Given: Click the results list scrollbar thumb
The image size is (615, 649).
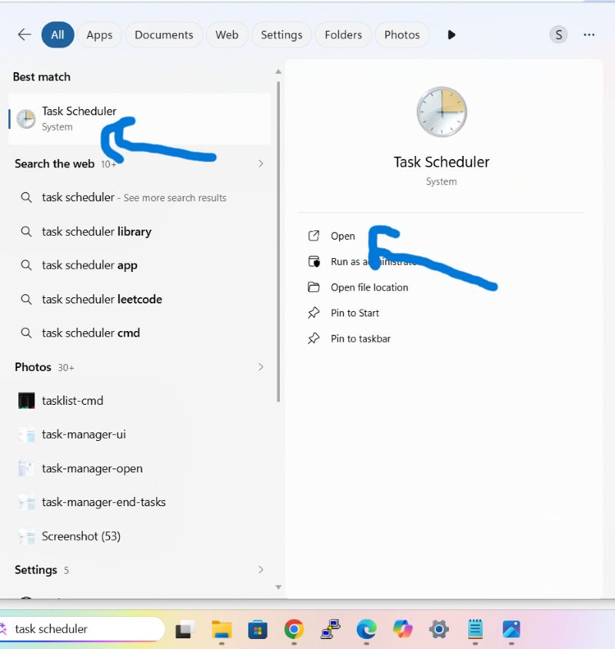Looking at the screenshot, I should pos(278,242).
